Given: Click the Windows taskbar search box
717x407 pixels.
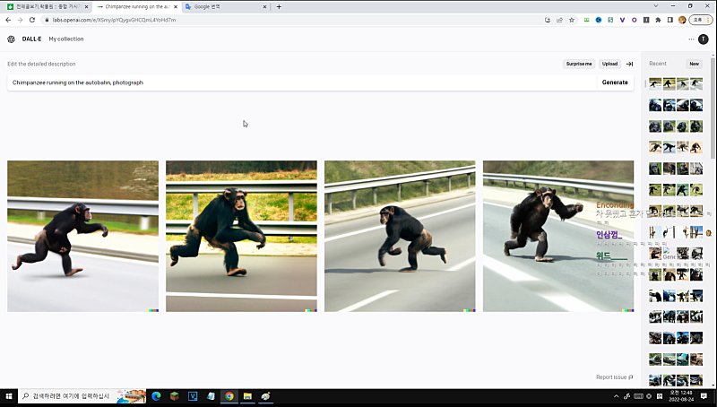Looking at the screenshot, I should [82, 396].
